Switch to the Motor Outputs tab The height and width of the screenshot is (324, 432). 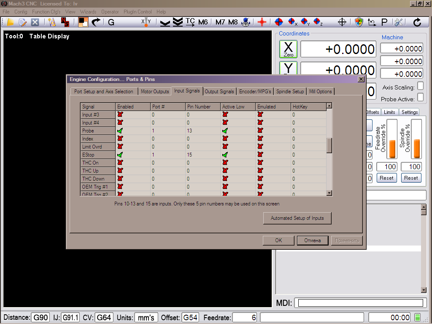tap(155, 92)
